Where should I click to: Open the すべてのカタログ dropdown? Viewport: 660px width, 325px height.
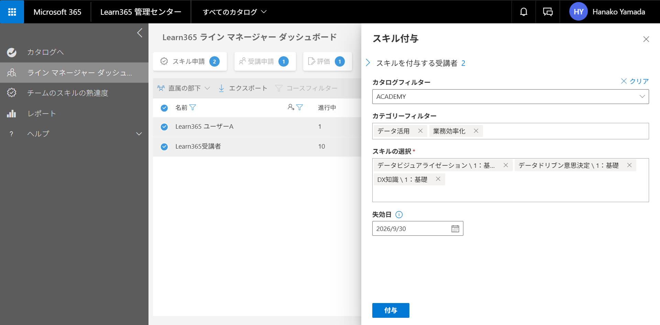pos(235,12)
